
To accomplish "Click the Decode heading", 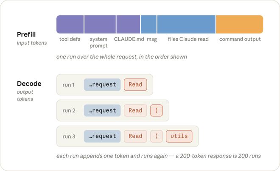I will coord(29,84).
